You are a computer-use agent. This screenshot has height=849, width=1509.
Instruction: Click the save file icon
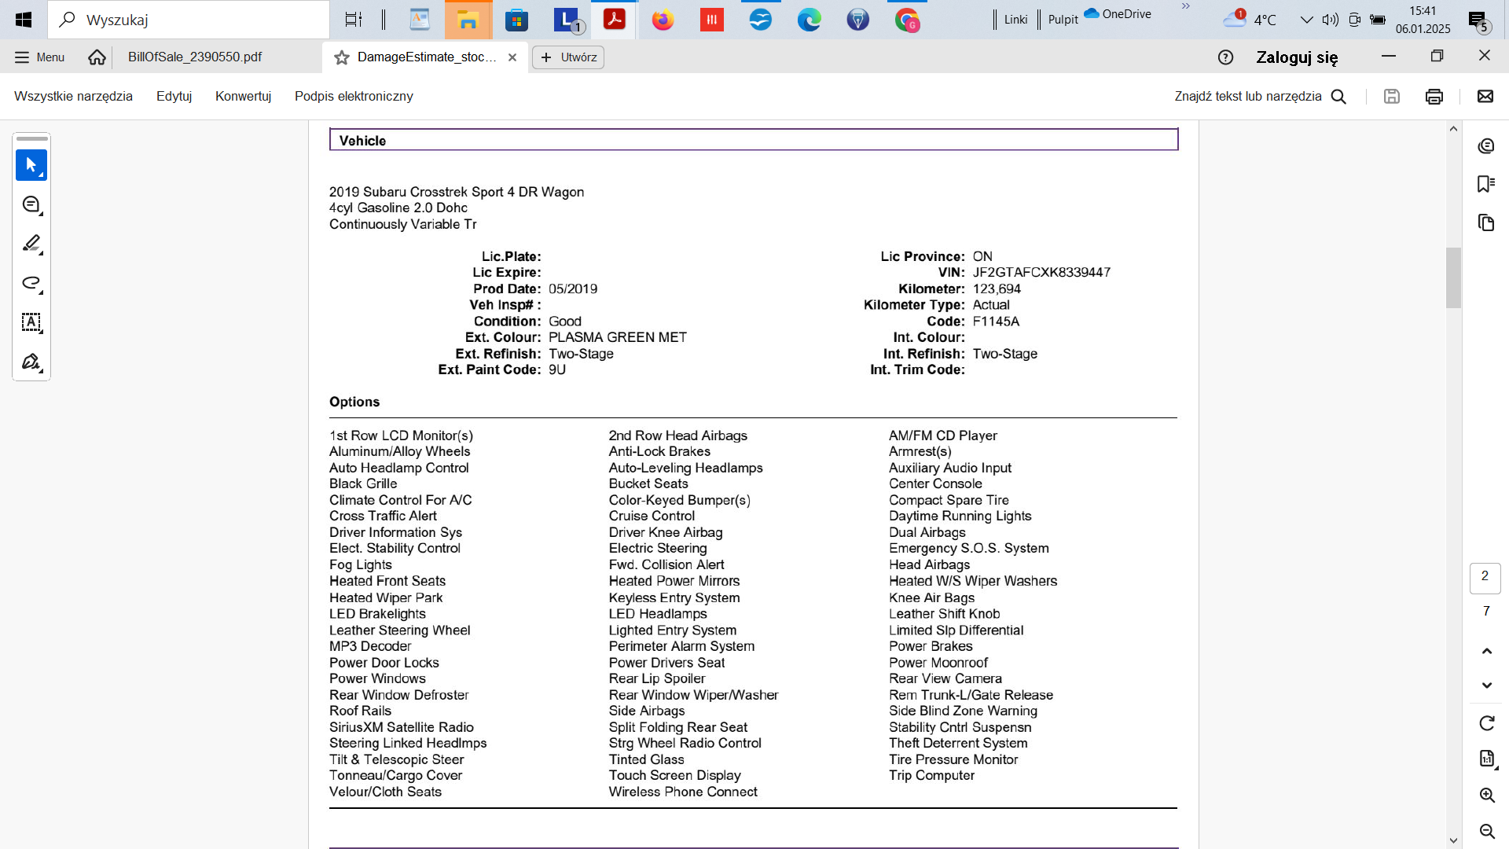[1392, 96]
